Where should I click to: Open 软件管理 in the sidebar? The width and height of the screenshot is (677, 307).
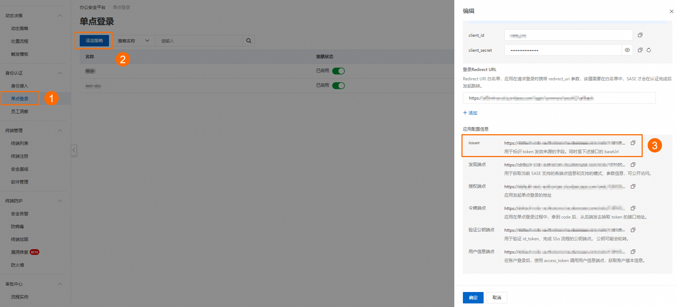coord(20,182)
